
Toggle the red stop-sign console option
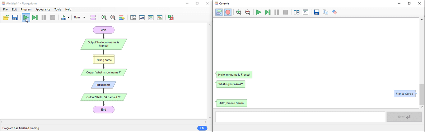coord(228,12)
